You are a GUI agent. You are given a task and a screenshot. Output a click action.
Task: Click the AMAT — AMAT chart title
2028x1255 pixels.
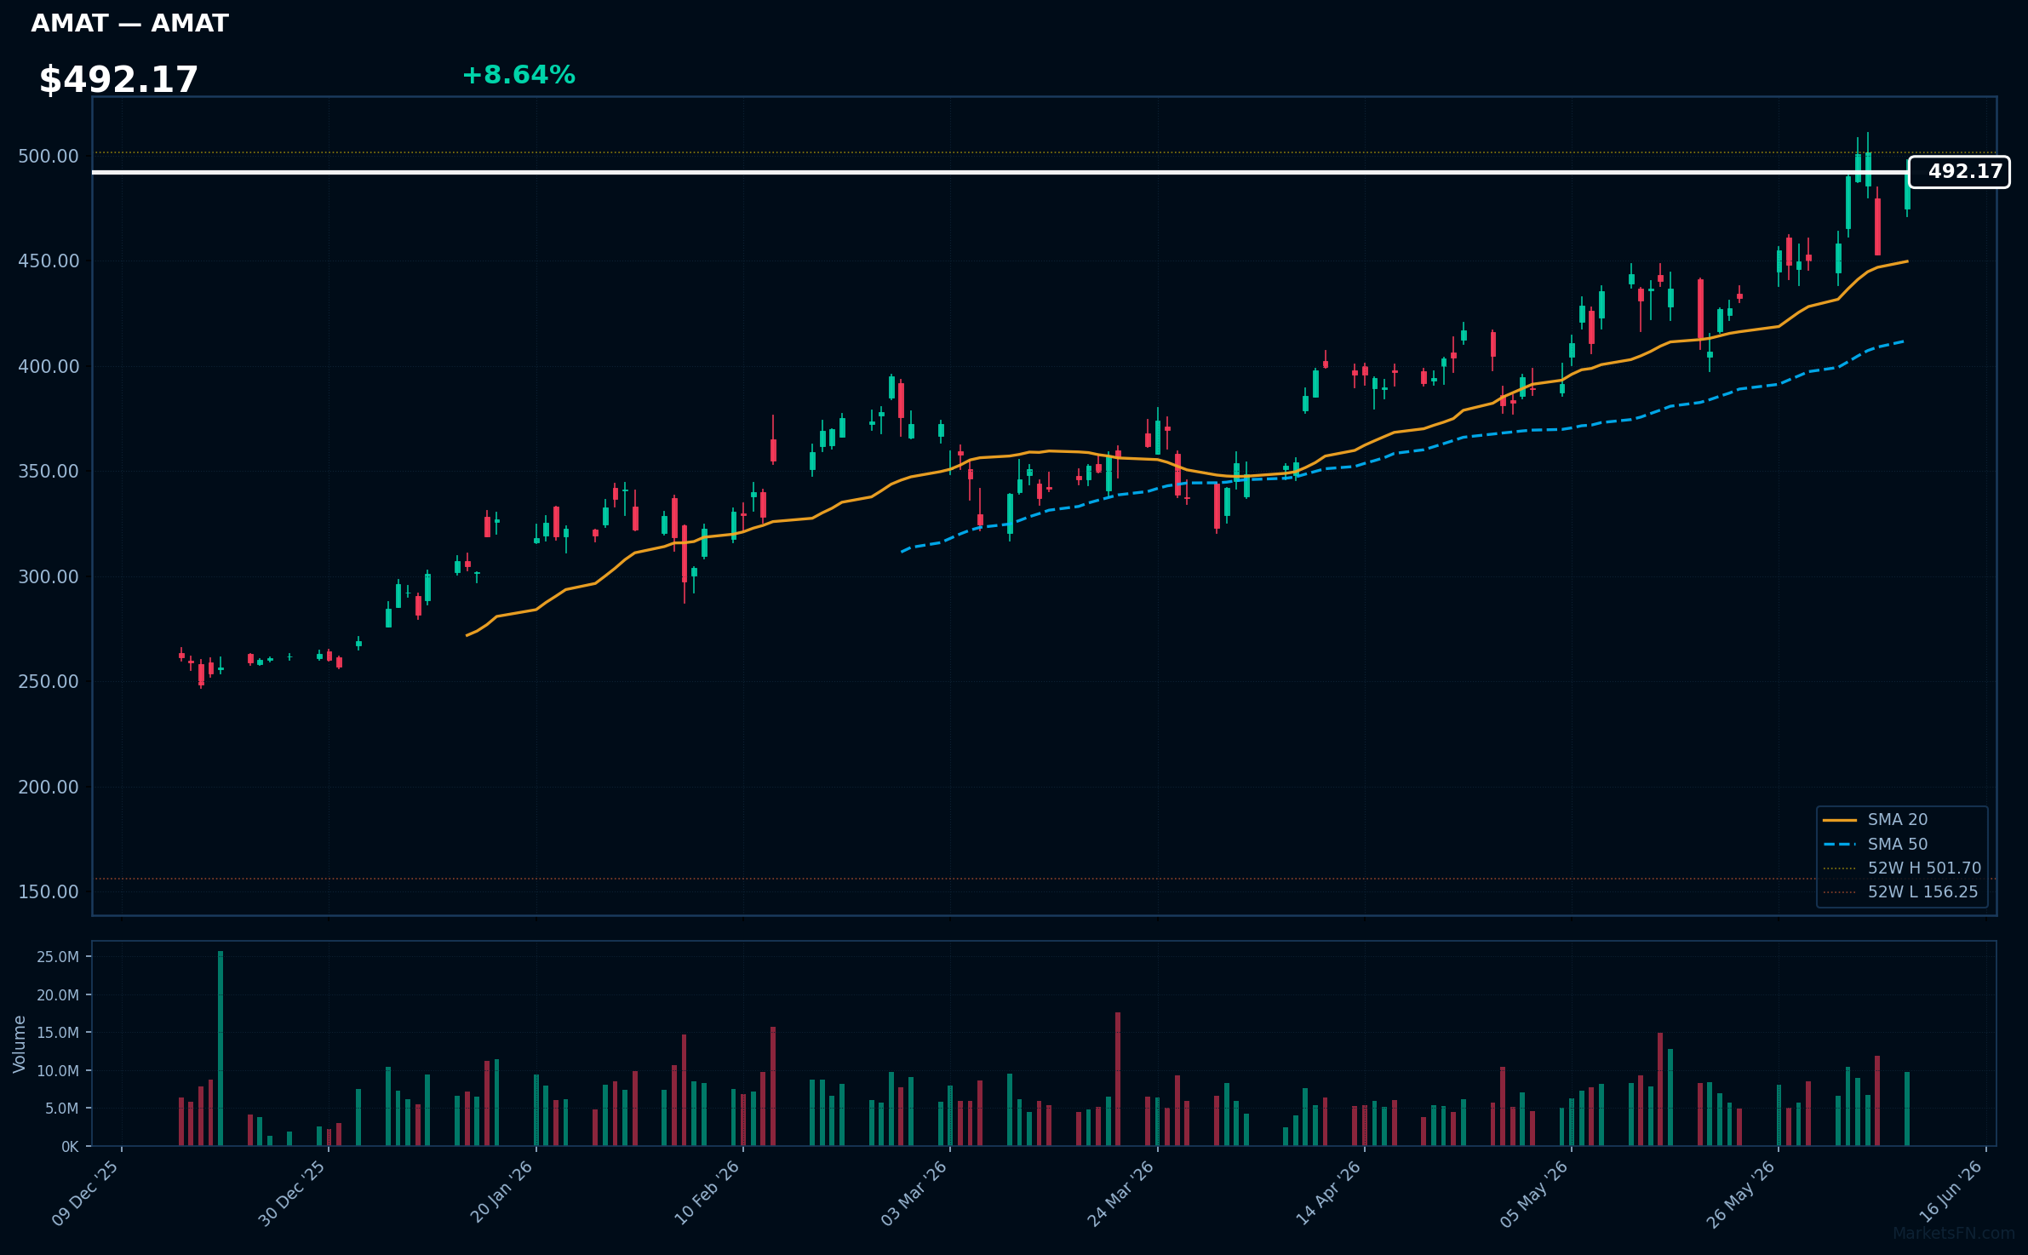click(130, 24)
